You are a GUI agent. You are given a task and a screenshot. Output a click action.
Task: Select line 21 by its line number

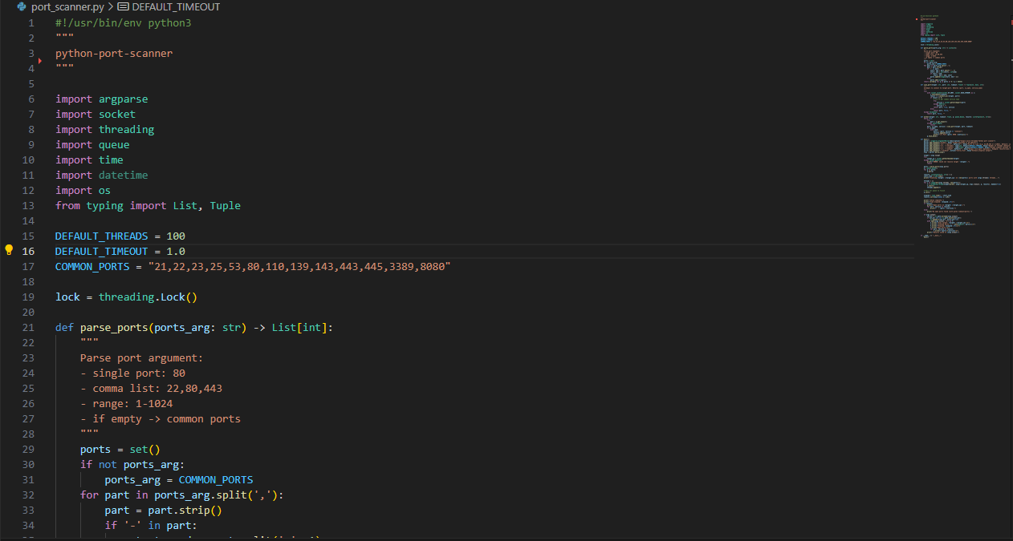(x=28, y=327)
